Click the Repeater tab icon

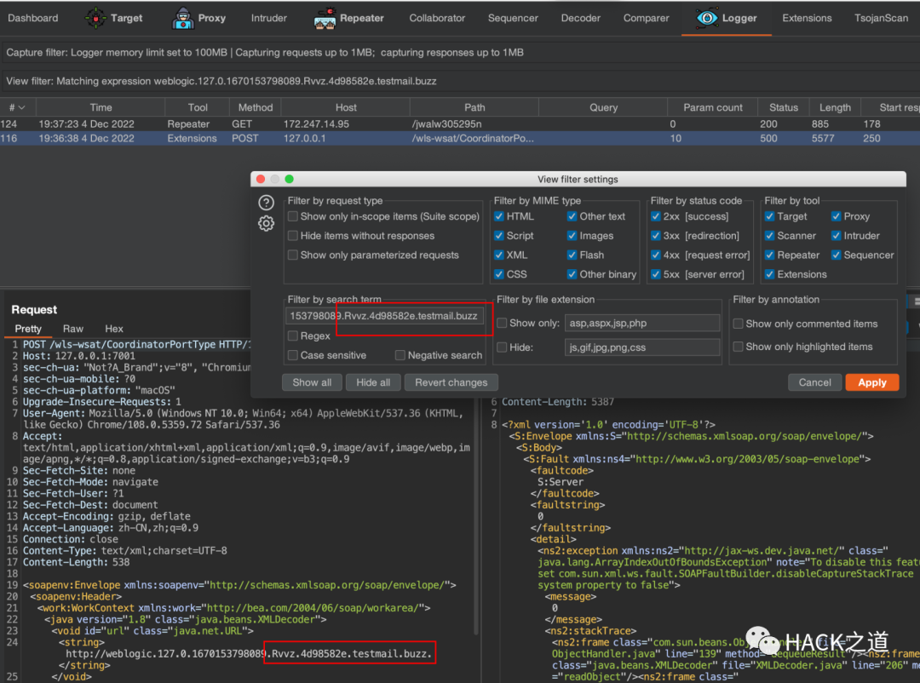point(325,18)
